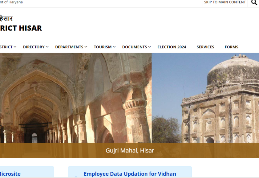
Task: Open the Services menu item
Action: (x=205, y=47)
